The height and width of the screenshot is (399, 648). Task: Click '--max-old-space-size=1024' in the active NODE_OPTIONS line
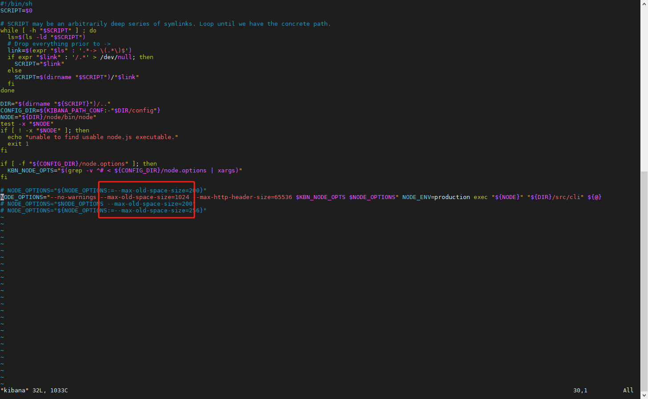145,197
